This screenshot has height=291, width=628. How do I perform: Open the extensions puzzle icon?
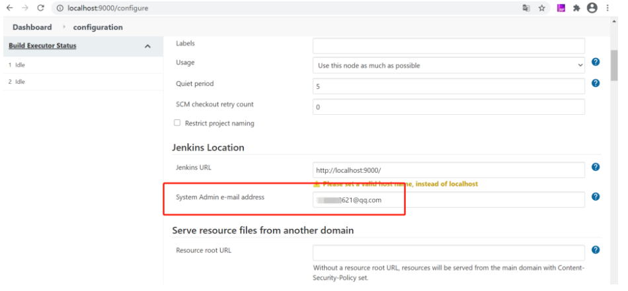pyautogui.click(x=576, y=8)
